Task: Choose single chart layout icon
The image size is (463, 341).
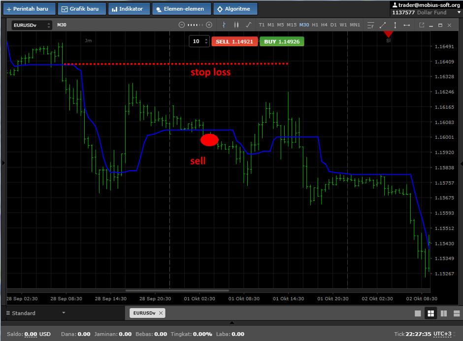Action: pos(418,313)
